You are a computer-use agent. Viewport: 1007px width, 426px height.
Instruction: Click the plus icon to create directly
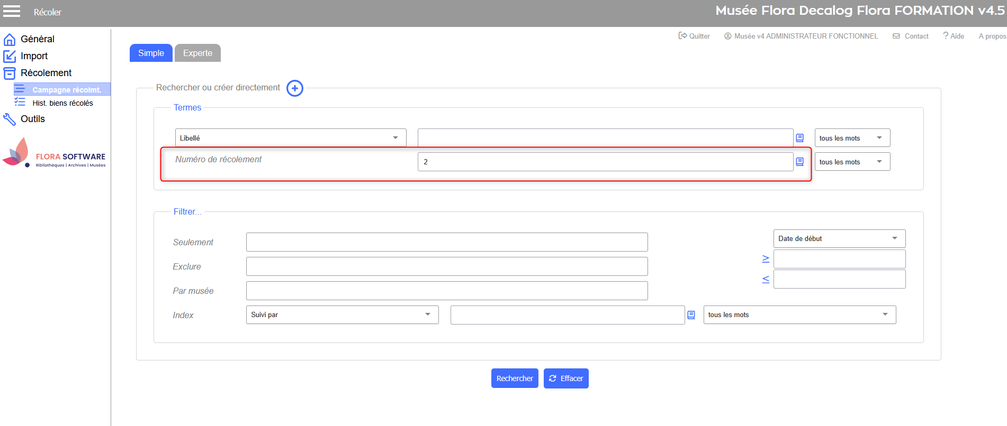tap(295, 88)
